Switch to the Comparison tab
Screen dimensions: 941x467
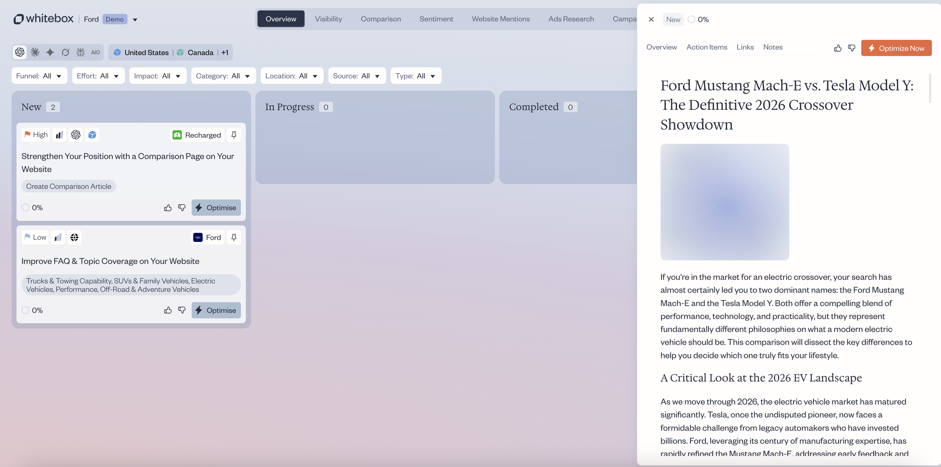click(381, 19)
